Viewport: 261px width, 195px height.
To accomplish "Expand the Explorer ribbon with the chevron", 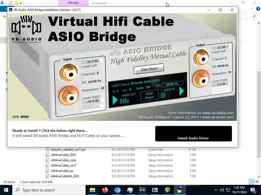I will [253, 9].
